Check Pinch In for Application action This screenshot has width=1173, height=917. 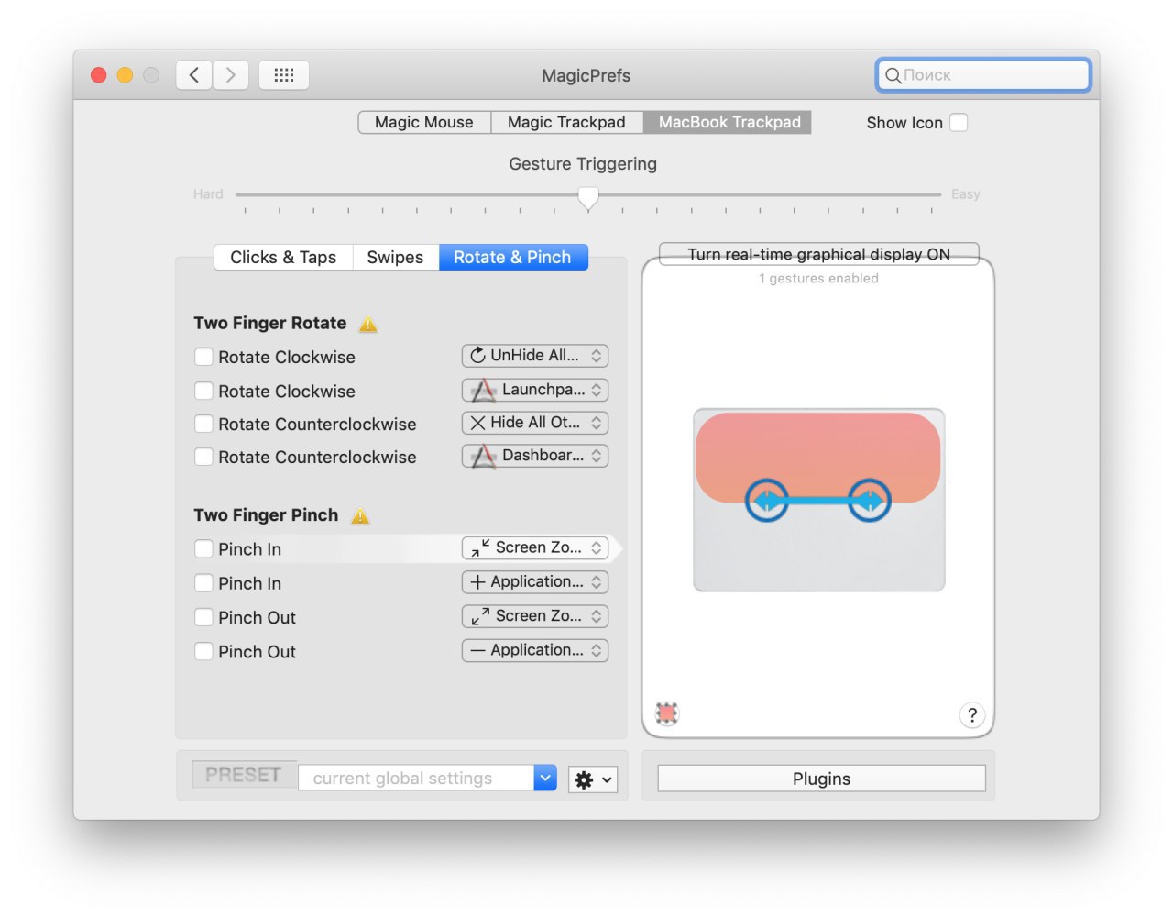coord(203,583)
